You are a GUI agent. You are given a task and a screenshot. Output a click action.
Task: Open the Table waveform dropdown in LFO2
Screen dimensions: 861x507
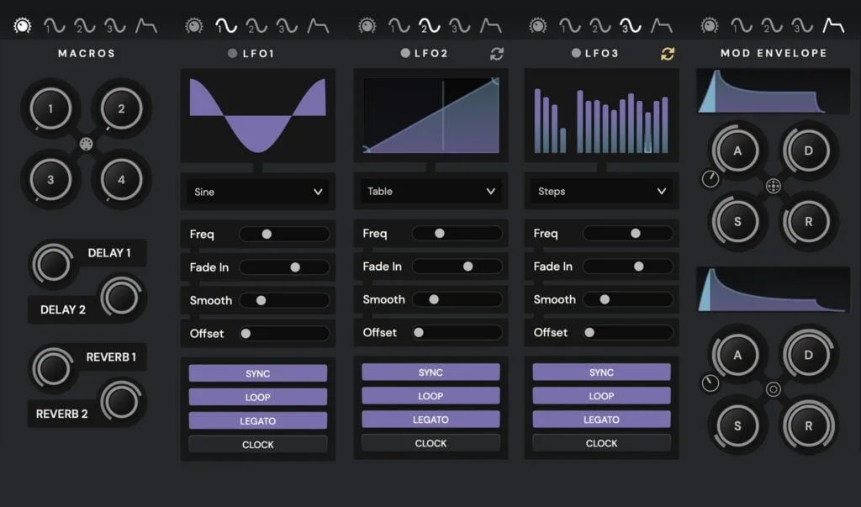click(x=430, y=191)
